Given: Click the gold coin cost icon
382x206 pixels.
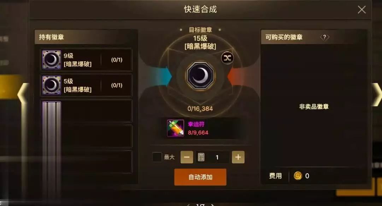Looking at the screenshot, I should [x=298, y=176].
